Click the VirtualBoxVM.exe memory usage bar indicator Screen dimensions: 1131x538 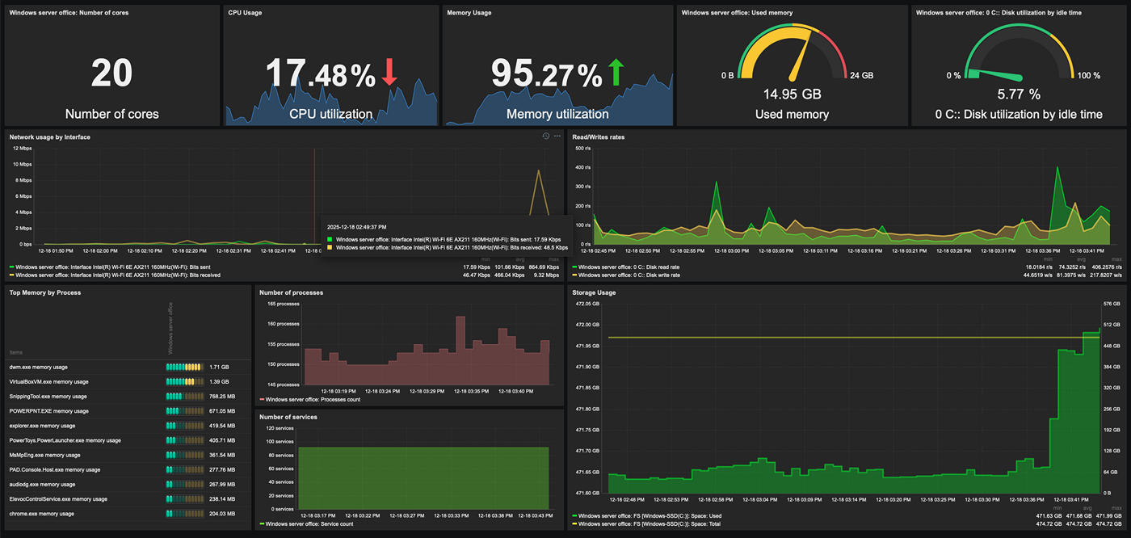[183, 381]
